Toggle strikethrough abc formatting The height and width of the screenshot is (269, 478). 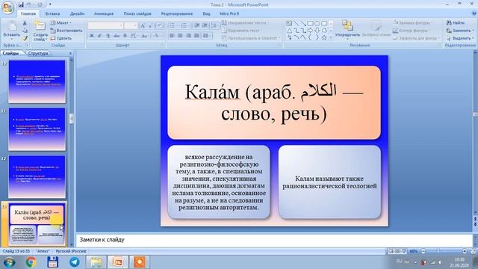[x=117, y=36]
